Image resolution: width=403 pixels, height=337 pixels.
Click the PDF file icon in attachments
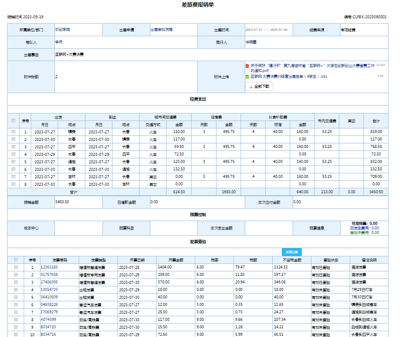247,66
